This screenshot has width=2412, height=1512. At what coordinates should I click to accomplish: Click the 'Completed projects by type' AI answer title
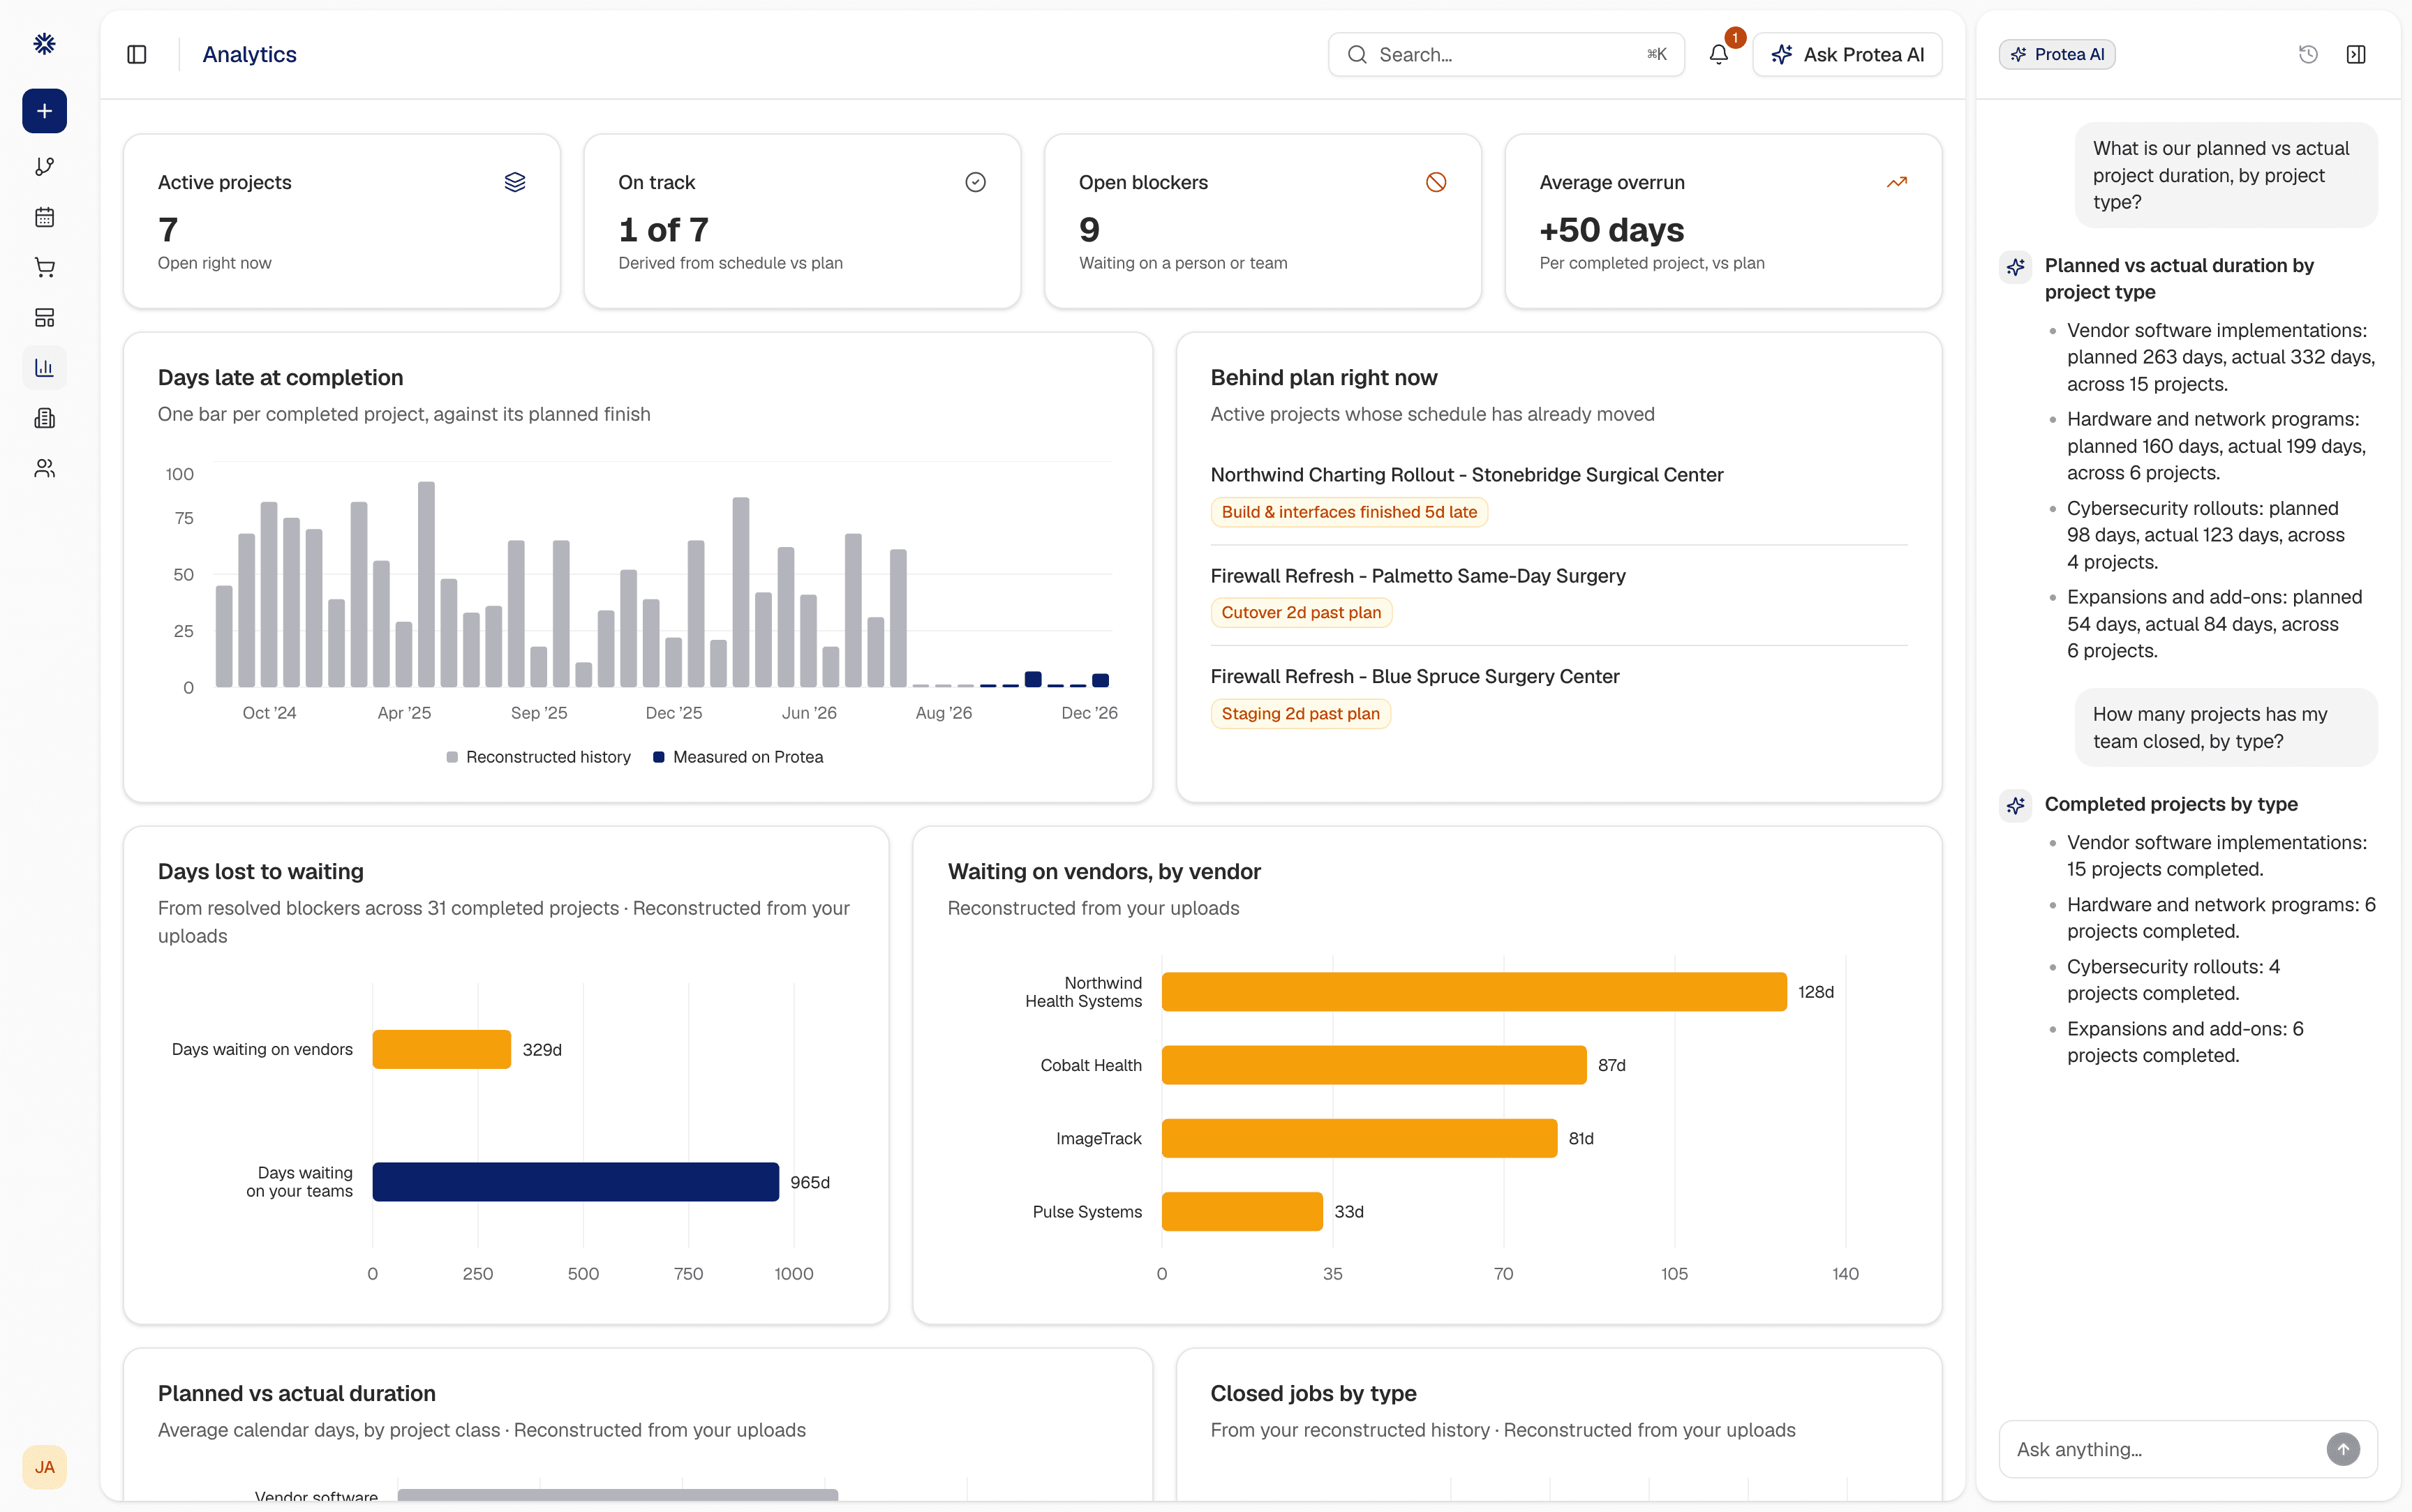2171,804
